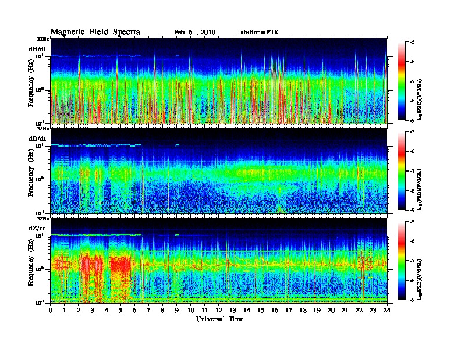Click the "-6" tick on dZ/dt colorbar
The width and height of the screenshot is (461, 356).
pos(412,241)
